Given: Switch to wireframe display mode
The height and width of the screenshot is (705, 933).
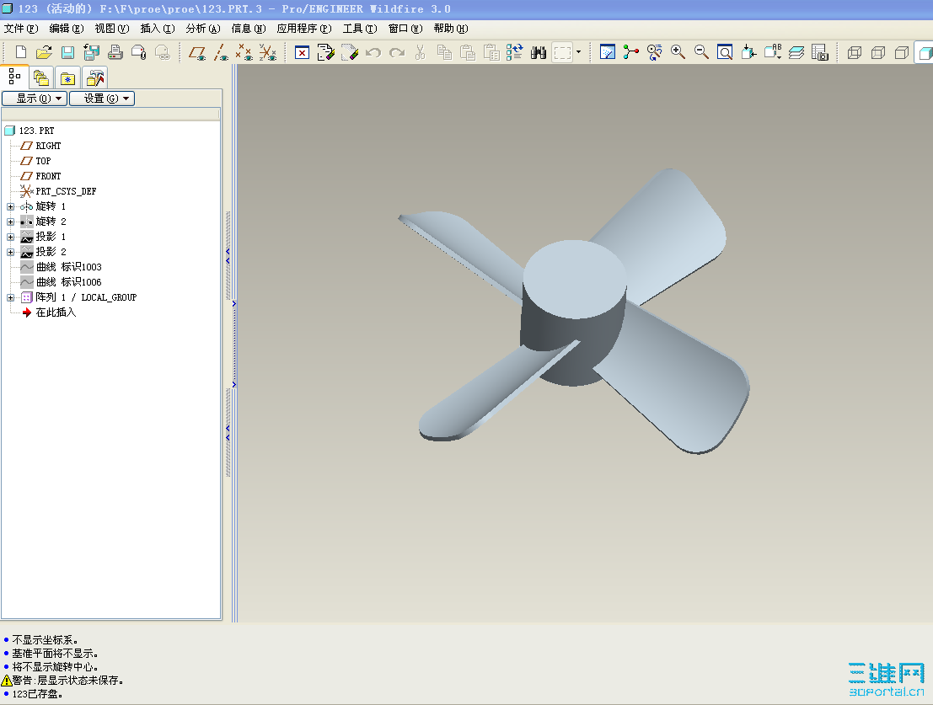Looking at the screenshot, I should [x=855, y=52].
